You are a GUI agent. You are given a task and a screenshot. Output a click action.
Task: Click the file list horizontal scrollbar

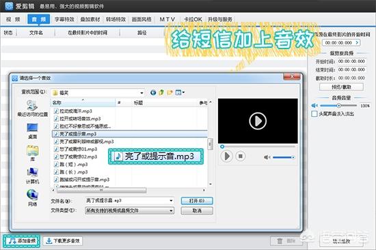click(102, 191)
